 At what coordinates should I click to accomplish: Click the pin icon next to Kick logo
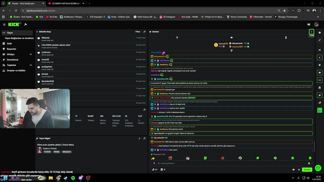click(25, 25)
